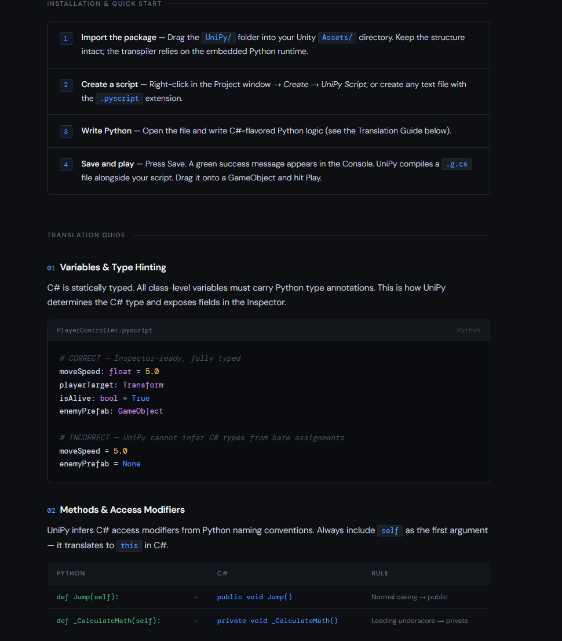
Task: Click the PlayerController.pyscript file name header
Action: [x=104, y=330]
